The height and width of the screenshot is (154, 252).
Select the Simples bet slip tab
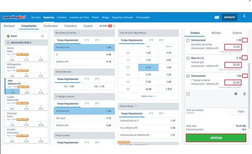tap(195, 33)
